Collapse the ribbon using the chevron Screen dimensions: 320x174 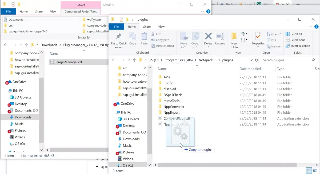pyautogui.click(x=310, y=27)
